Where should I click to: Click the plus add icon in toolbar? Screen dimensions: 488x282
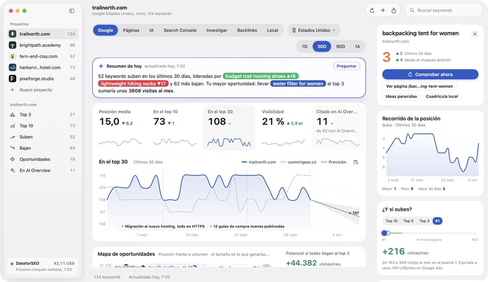pos(383,10)
